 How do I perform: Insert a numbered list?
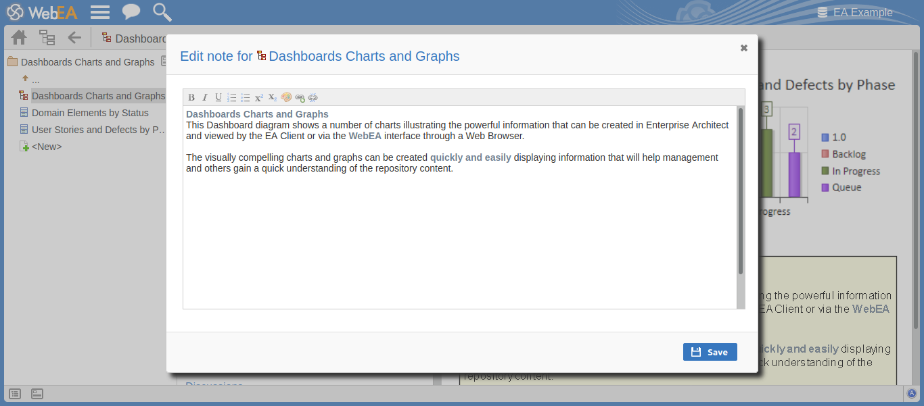232,98
